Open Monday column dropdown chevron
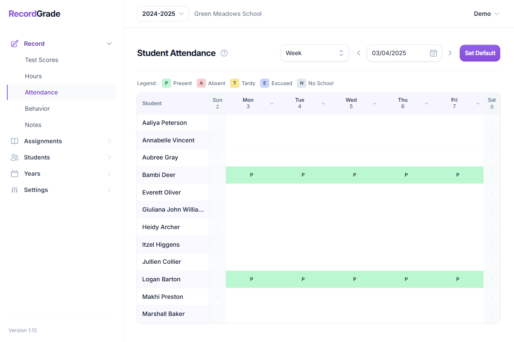 pos(272,103)
